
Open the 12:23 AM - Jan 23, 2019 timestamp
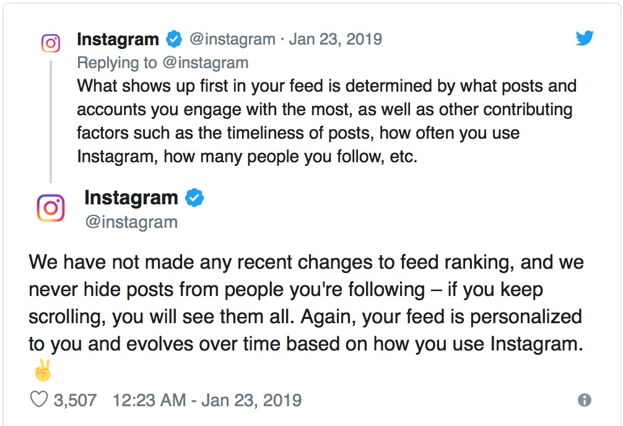(x=207, y=400)
